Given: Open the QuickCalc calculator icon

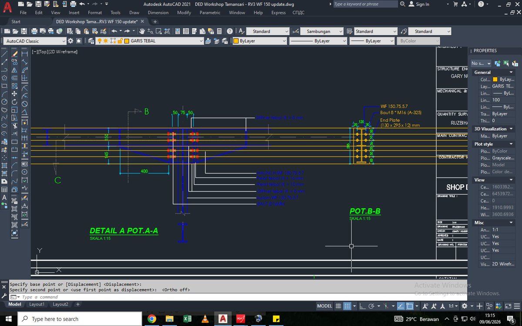Looking at the screenshot, I should pos(219,31).
